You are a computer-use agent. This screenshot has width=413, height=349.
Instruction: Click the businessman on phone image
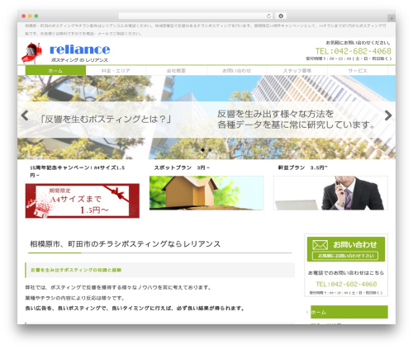[330, 193]
